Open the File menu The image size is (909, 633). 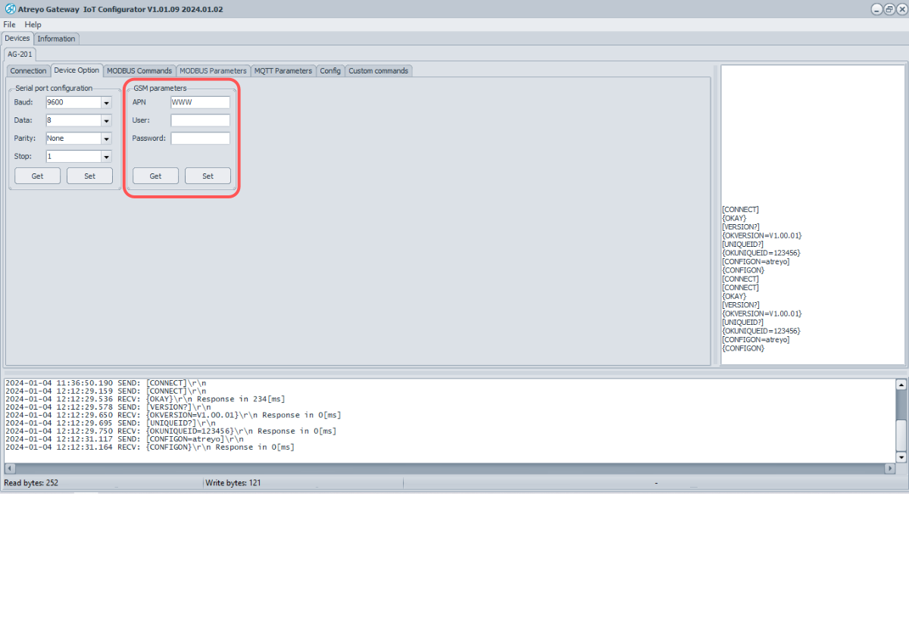9,25
